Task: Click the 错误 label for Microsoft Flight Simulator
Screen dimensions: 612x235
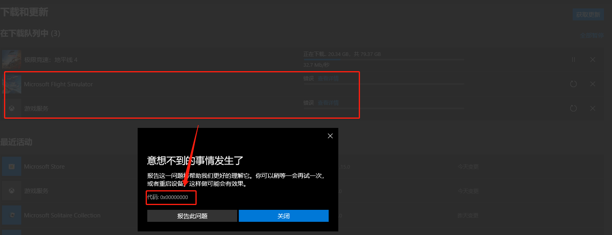Action: pyautogui.click(x=309, y=78)
